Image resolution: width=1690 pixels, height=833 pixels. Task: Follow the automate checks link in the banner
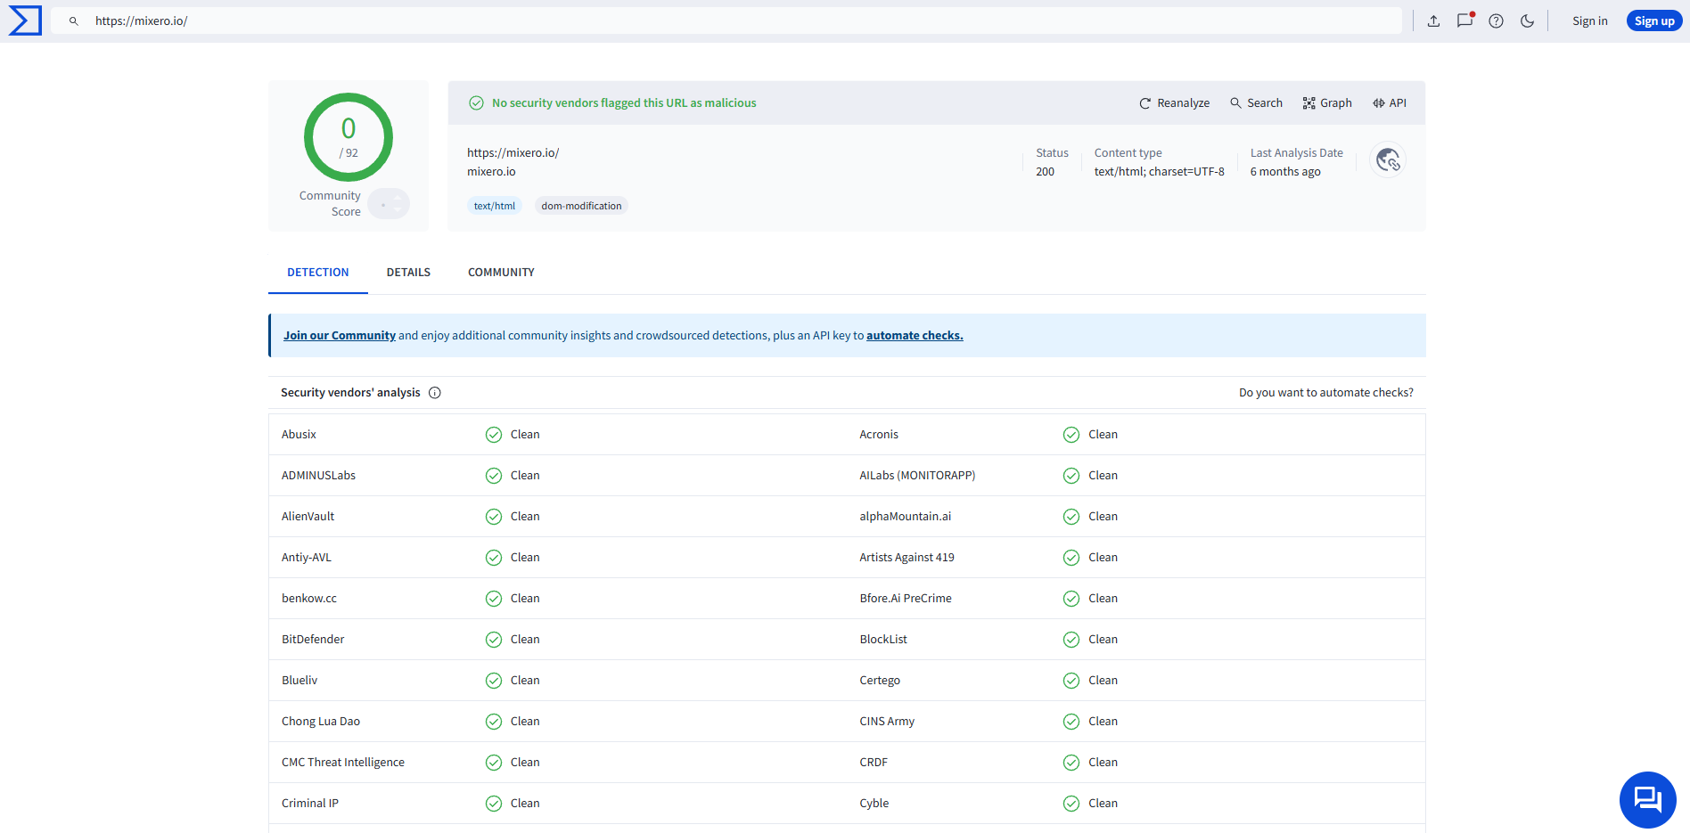(x=915, y=336)
